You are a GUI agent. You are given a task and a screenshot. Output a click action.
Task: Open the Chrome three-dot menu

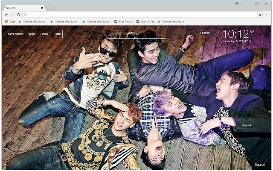[267, 15]
